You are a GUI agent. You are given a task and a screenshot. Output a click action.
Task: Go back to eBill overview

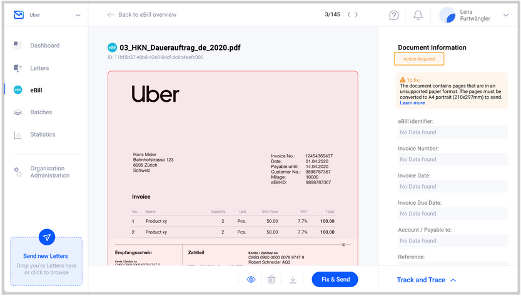click(147, 14)
